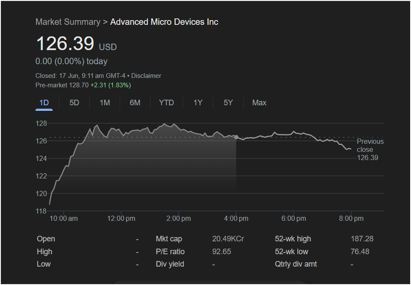
Task: Click the 20.49KCr market cap value
Action: (x=228, y=239)
